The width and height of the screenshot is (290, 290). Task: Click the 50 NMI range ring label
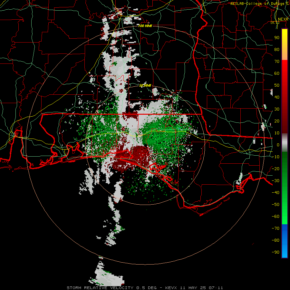pos(145,85)
